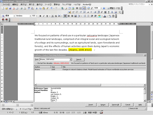Open the font color dropdown arrow

pos(107,16)
